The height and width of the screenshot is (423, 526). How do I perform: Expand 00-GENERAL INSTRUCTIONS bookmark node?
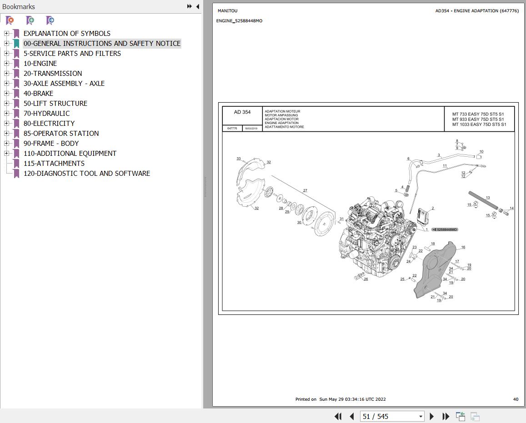coord(6,43)
